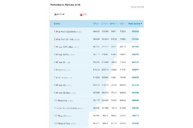193x128 pixels.
Task: Click GPU score of iPad Pro 3 (11-inch)
Action: point(105,39)
